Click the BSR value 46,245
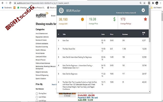 [x=144, y=82]
